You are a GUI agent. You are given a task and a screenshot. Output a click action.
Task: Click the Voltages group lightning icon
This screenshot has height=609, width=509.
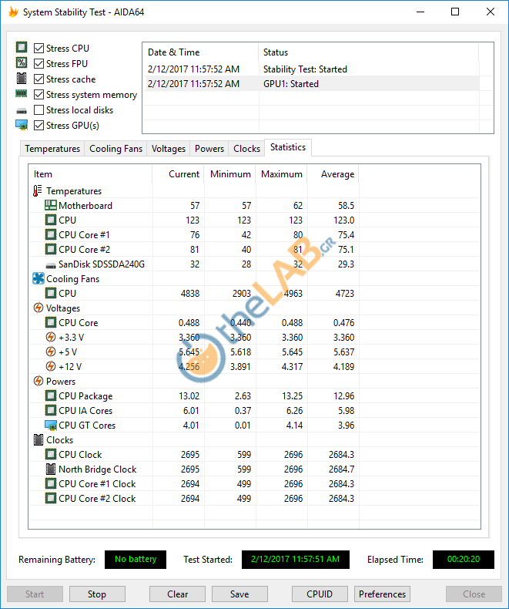[x=38, y=308]
